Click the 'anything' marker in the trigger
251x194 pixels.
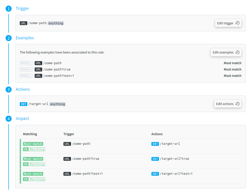[x=56, y=23]
